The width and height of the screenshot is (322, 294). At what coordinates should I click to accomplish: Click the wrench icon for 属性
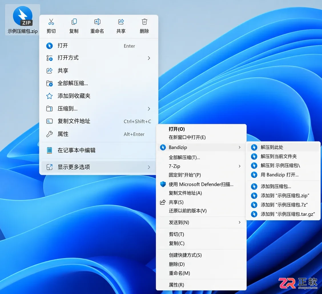[x=49, y=134]
